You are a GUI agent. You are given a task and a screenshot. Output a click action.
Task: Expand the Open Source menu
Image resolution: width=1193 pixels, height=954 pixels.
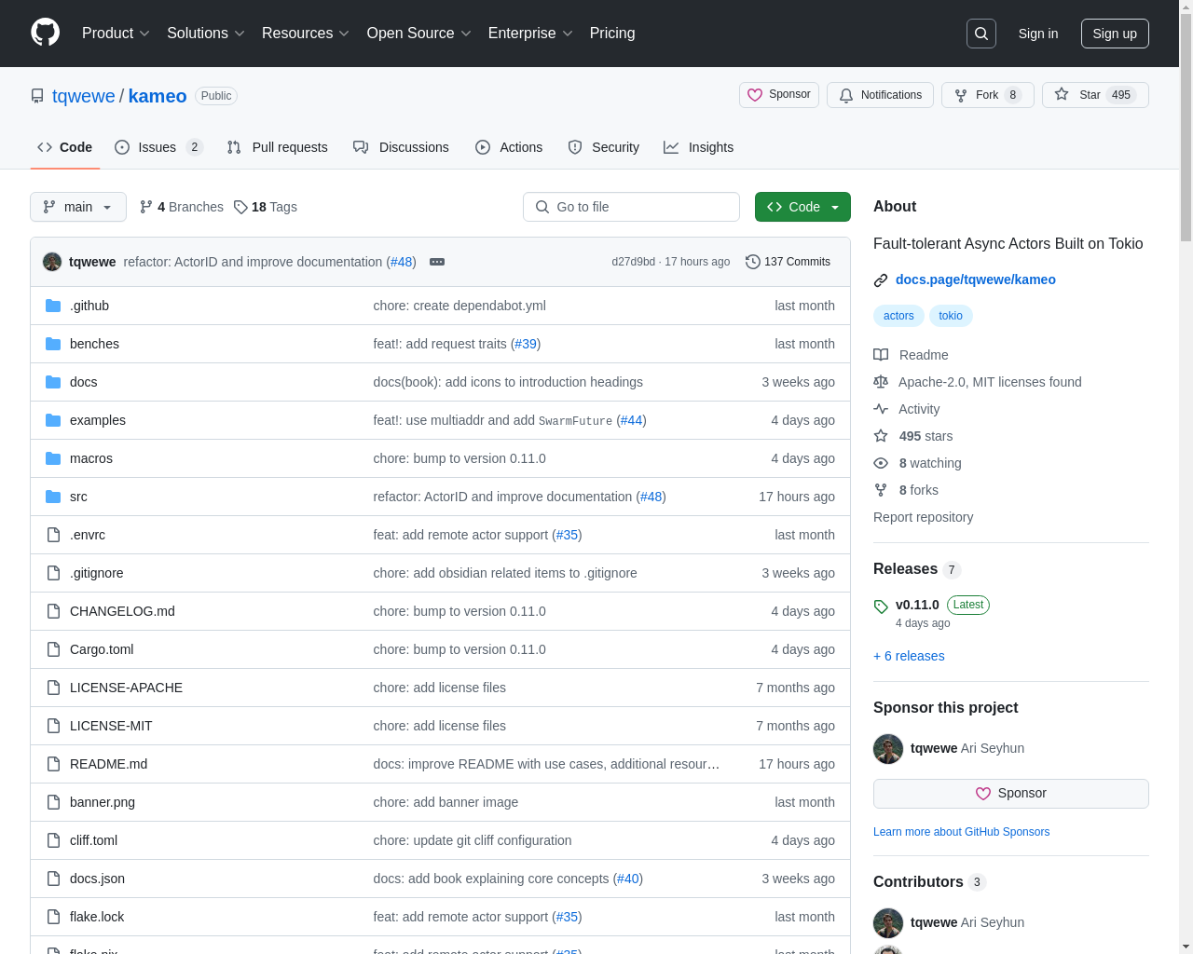pos(419,34)
